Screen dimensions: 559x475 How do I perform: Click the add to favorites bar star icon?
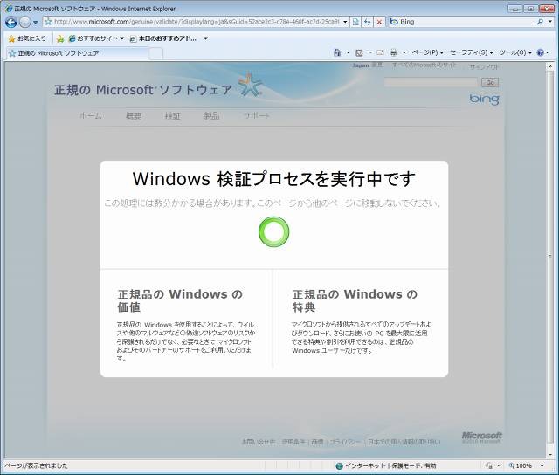pyautogui.click(x=60, y=38)
